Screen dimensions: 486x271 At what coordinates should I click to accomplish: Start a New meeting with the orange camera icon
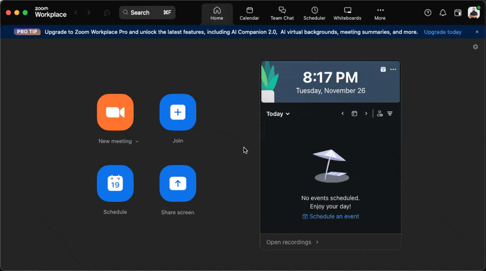(115, 112)
